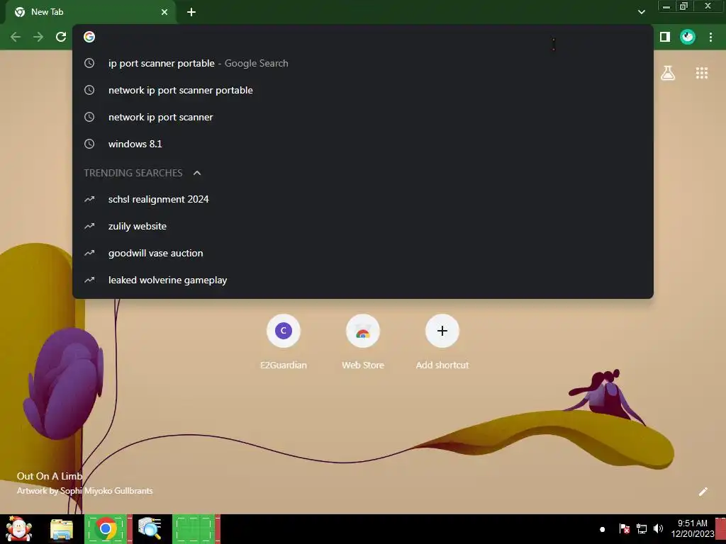Open the magnifier search app in the taskbar
726x544 pixels.
tap(150, 529)
